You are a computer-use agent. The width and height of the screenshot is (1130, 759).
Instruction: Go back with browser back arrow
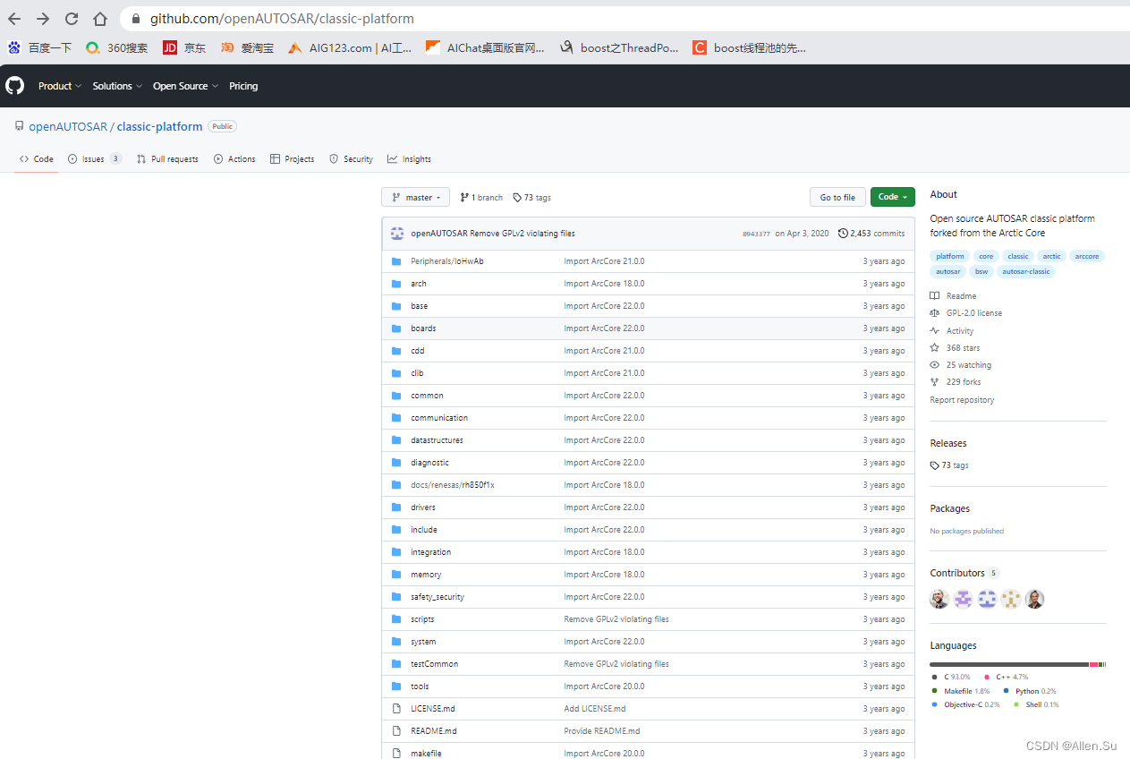click(14, 19)
